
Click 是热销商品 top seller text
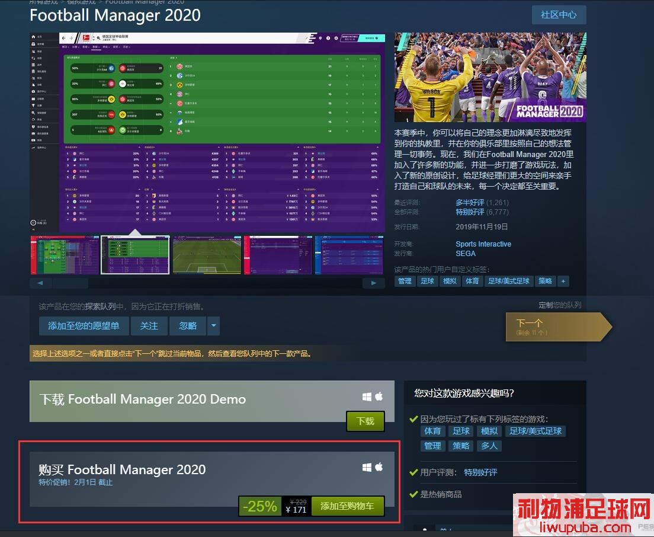[x=441, y=494]
